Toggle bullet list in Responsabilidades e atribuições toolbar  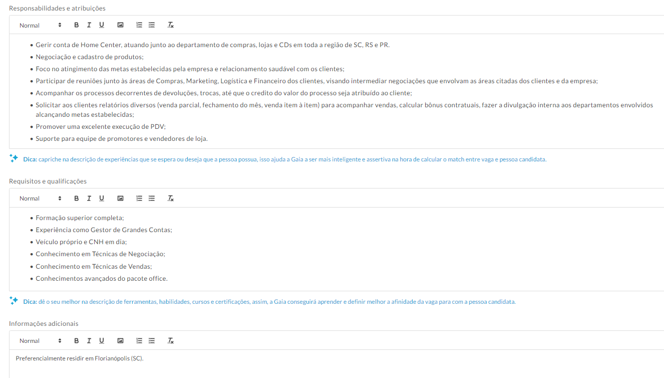(152, 25)
